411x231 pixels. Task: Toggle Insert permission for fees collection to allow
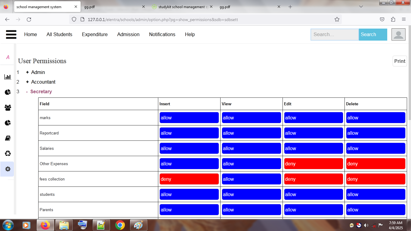click(x=189, y=179)
